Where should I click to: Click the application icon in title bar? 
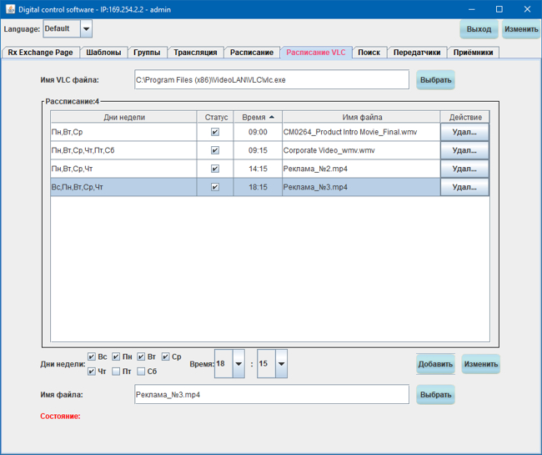tap(9, 9)
